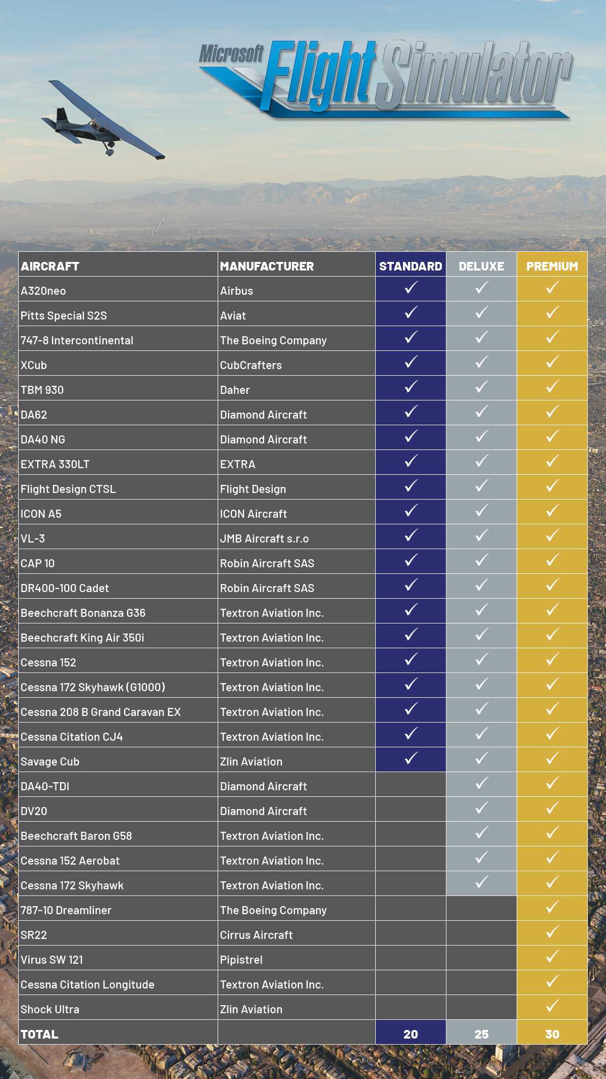Click the AIRCRAFT column header
The height and width of the screenshot is (1079, 606).
[x=50, y=266]
